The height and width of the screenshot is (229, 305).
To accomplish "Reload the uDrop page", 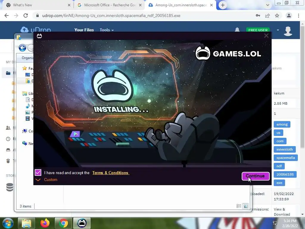I will 26,16.
